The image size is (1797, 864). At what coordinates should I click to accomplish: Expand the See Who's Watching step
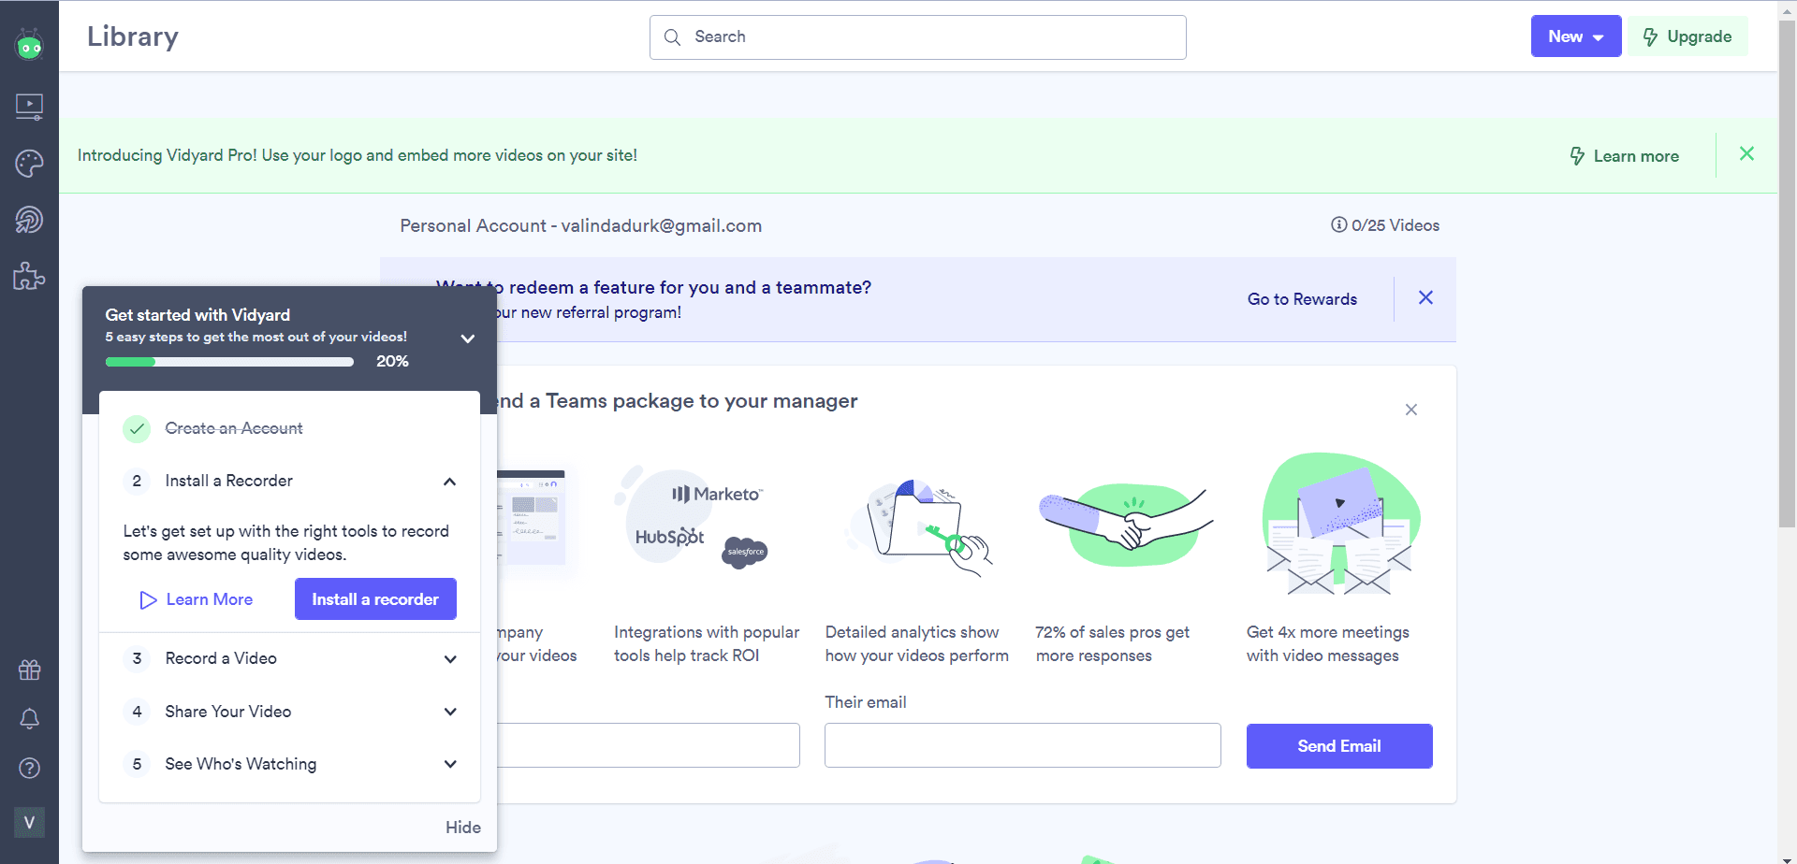click(x=450, y=764)
